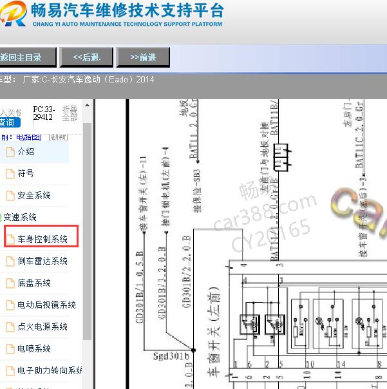The width and height of the screenshot is (387, 389).
Task: Click the sidebar scrollbar up arrow
Action: [x=87, y=105]
